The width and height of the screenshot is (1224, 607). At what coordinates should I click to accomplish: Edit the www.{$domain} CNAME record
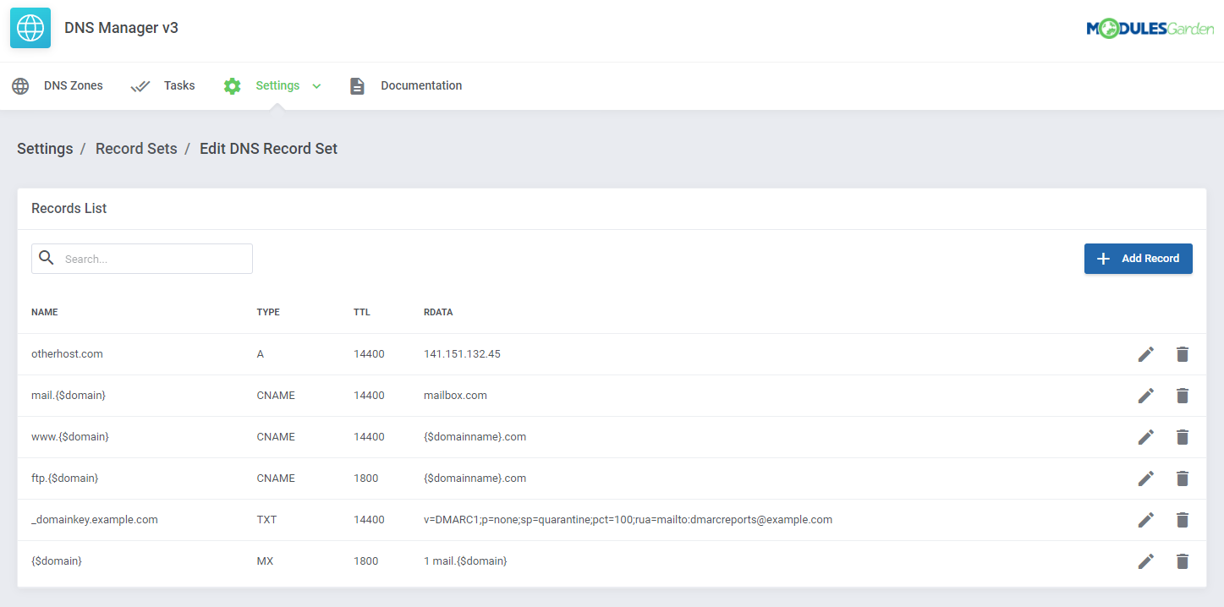pyautogui.click(x=1145, y=437)
